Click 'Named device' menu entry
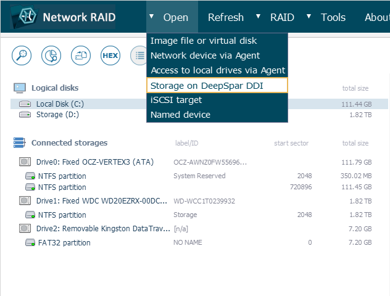This screenshot has width=390, height=296. coord(180,115)
